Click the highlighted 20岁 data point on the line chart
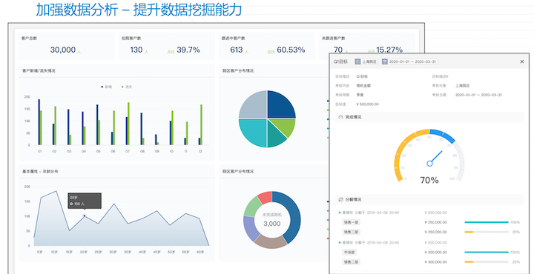Viewport: 534px width, 274px height. [x=85, y=216]
